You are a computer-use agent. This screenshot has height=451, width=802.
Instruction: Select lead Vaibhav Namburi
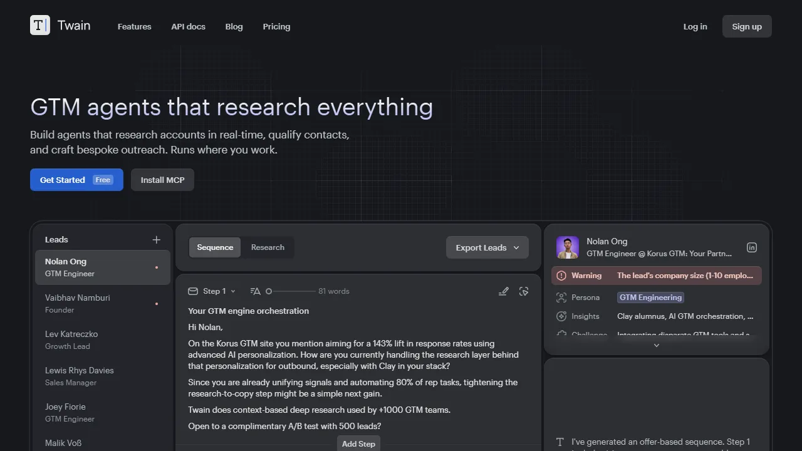(103, 304)
